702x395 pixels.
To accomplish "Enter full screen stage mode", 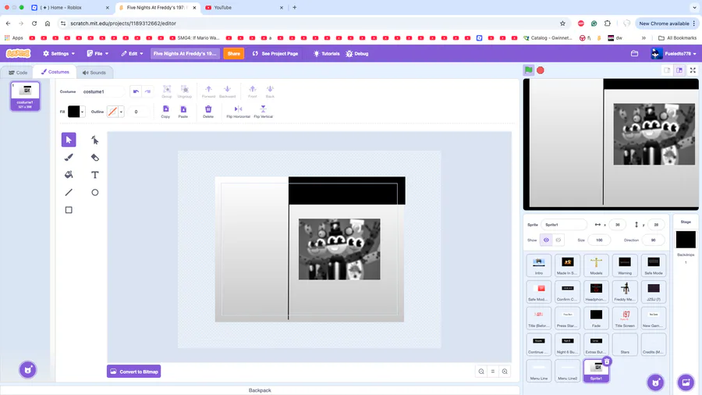I will click(693, 70).
